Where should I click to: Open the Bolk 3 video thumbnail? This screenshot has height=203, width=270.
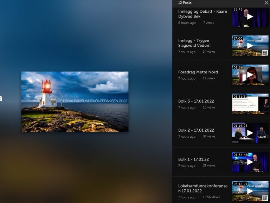[x=250, y=104]
